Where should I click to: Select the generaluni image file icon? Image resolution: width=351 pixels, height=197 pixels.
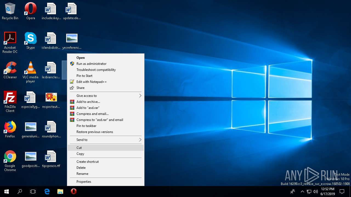(30, 130)
